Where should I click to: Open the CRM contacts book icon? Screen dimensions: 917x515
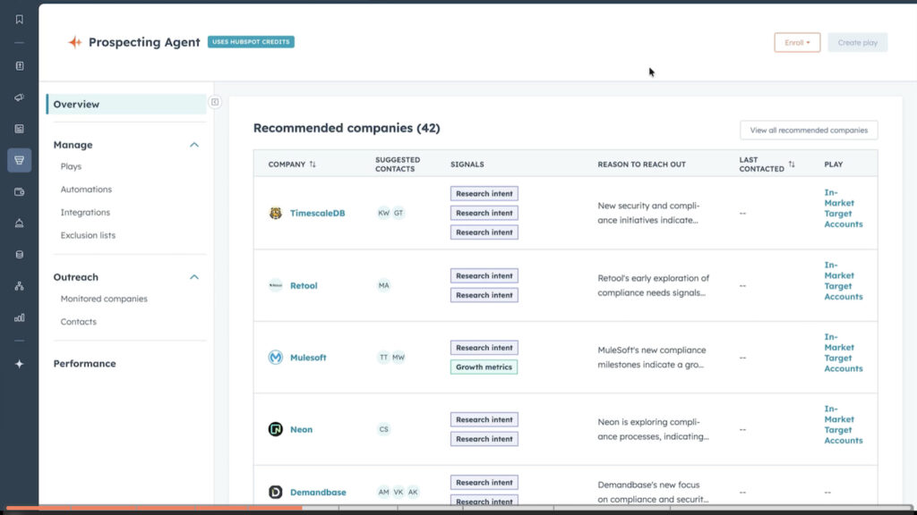click(x=20, y=66)
